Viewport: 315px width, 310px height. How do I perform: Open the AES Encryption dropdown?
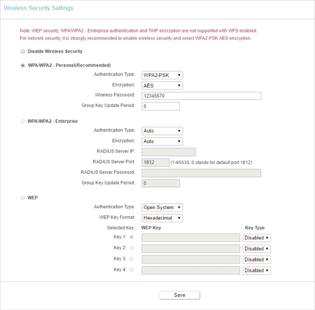pyautogui.click(x=162, y=86)
